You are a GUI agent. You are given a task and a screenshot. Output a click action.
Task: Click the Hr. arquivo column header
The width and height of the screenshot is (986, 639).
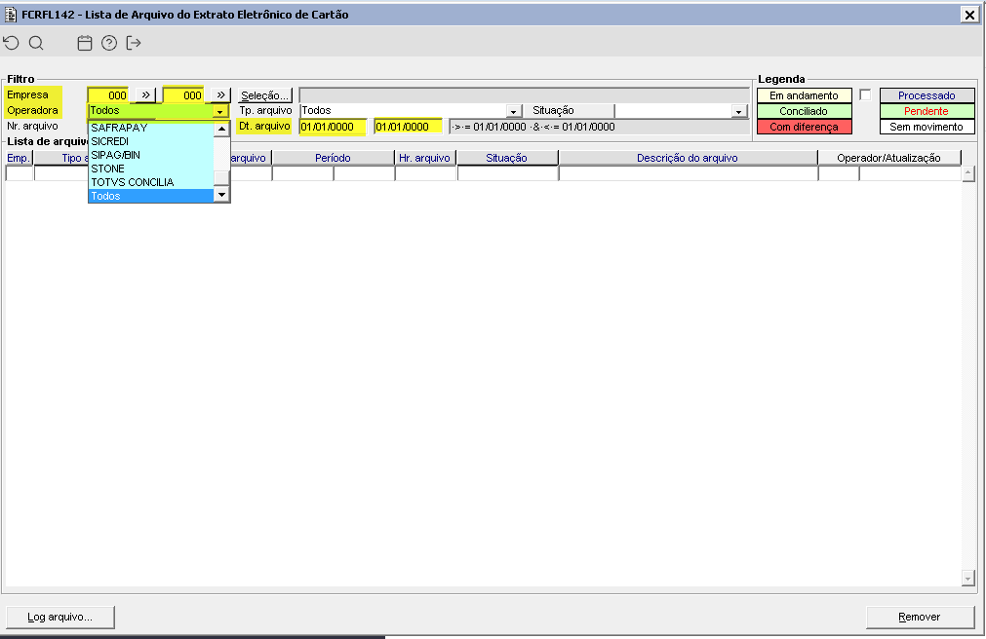[x=425, y=158]
